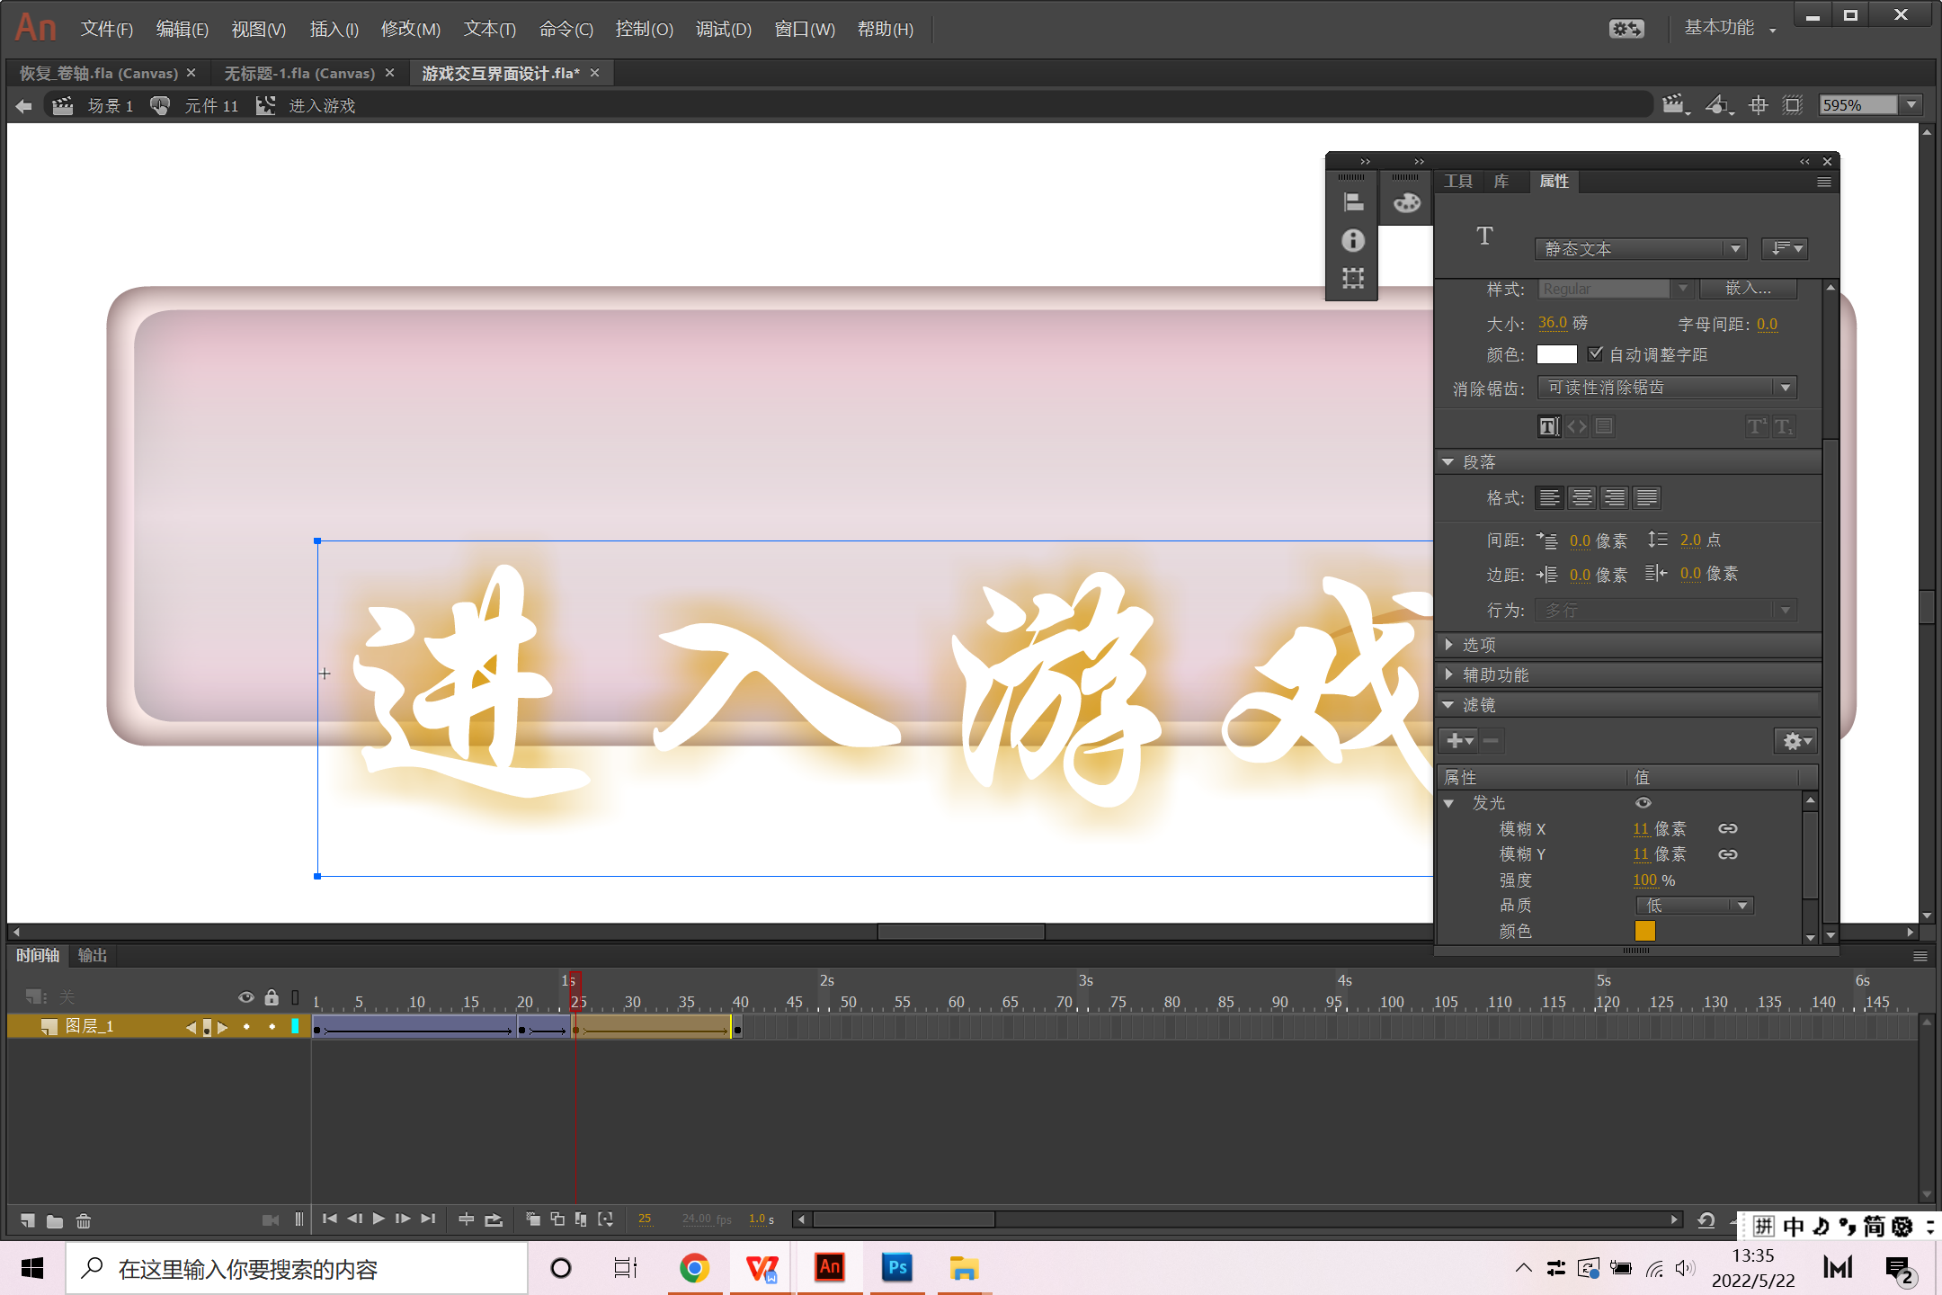The image size is (1942, 1295).
Task: Click the new layer icon in timeline
Action: click(28, 1220)
